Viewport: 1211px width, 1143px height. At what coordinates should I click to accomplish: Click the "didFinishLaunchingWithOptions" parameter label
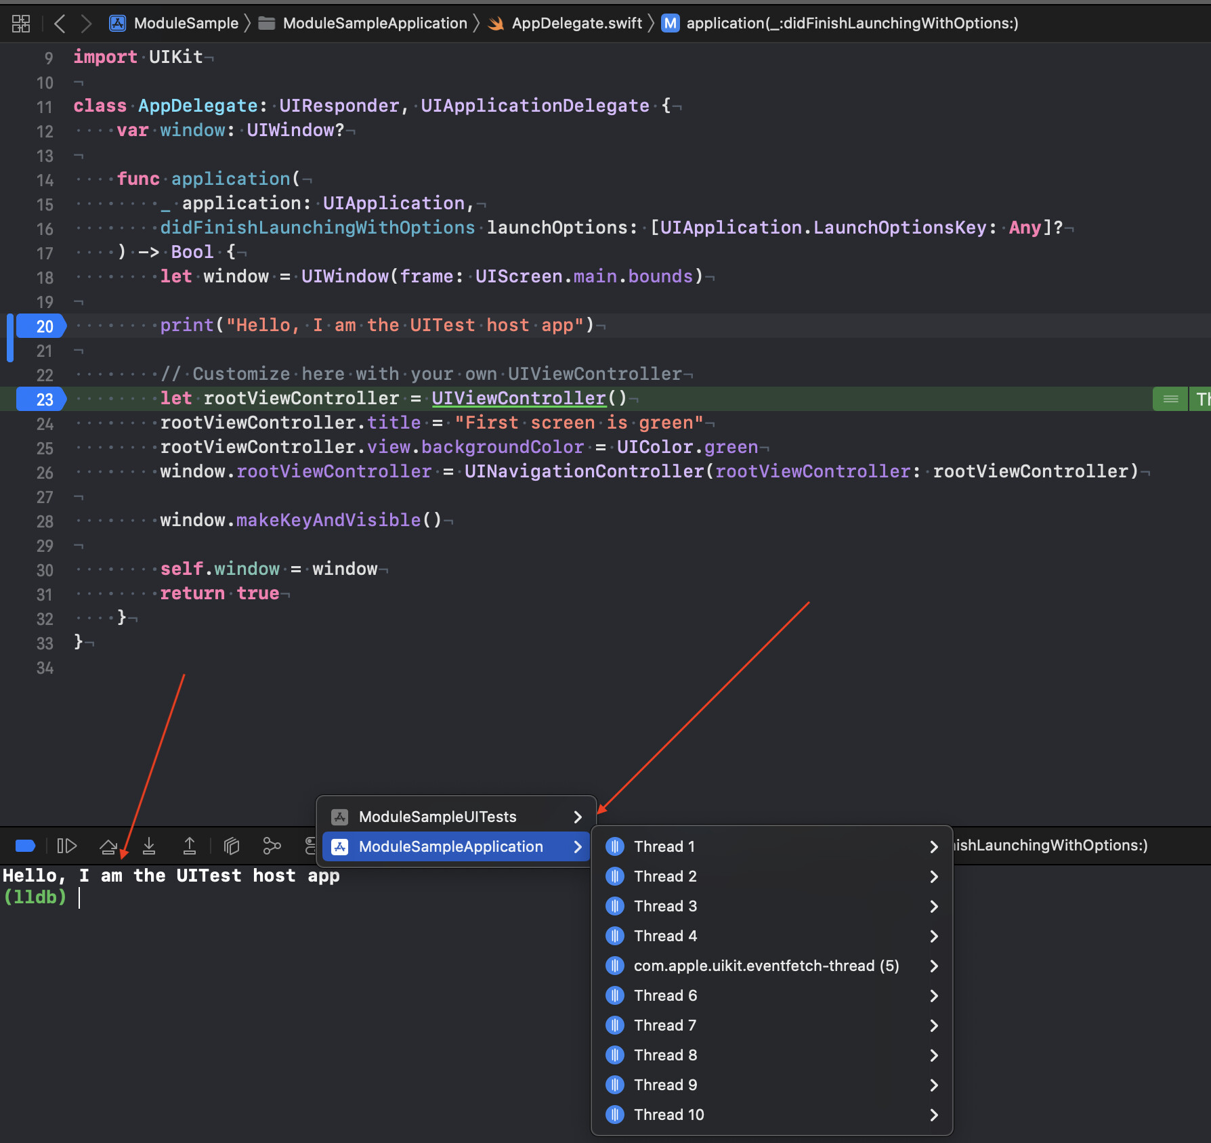click(318, 228)
